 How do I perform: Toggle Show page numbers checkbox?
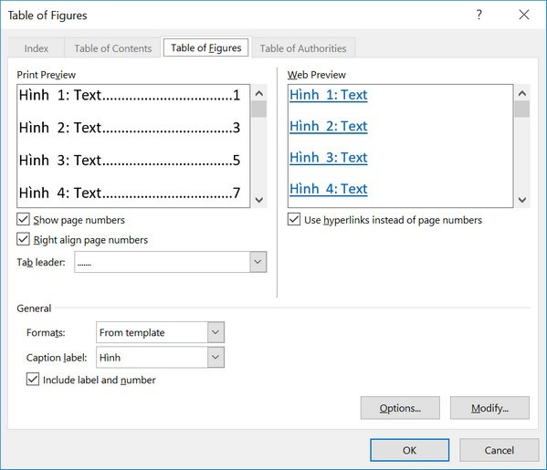[23, 220]
